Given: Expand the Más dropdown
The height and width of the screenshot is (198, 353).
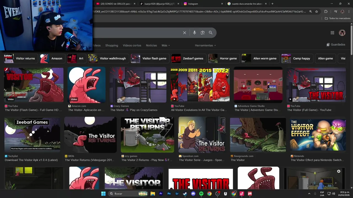Looking at the screenshot, I should click(166, 45).
